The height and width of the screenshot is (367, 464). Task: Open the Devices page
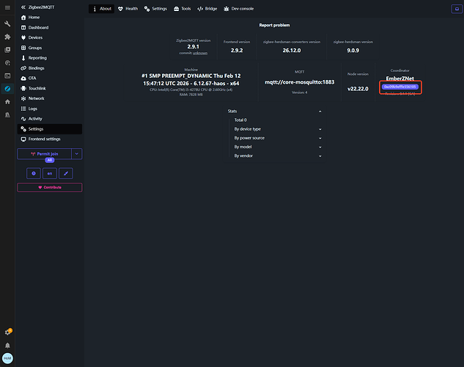coord(49,37)
